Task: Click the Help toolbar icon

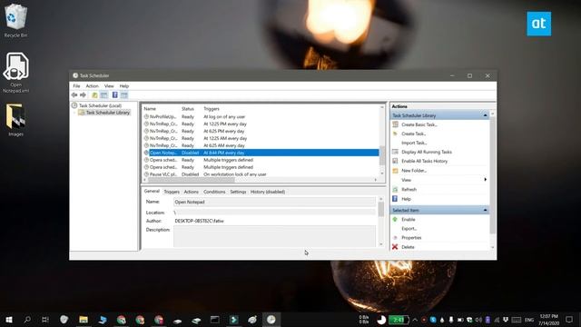Action: tap(115, 94)
